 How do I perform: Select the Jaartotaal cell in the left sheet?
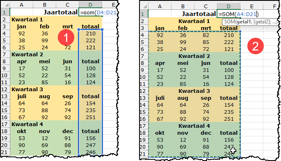(x=60, y=12)
